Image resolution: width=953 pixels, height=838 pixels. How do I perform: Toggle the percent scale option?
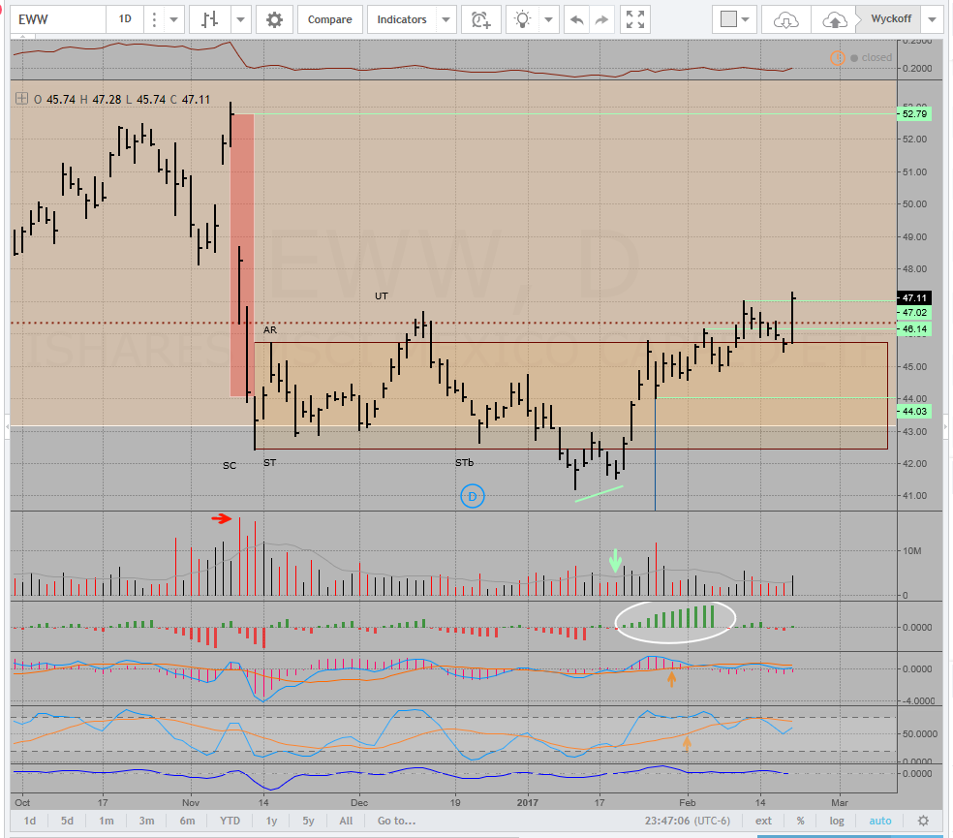[801, 821]
